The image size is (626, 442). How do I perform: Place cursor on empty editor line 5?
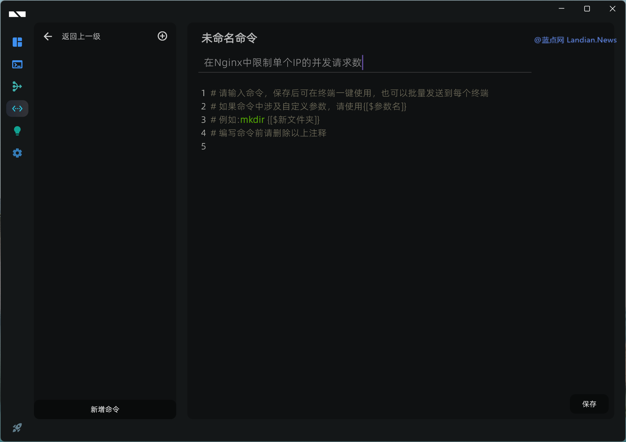click(285, 146)
